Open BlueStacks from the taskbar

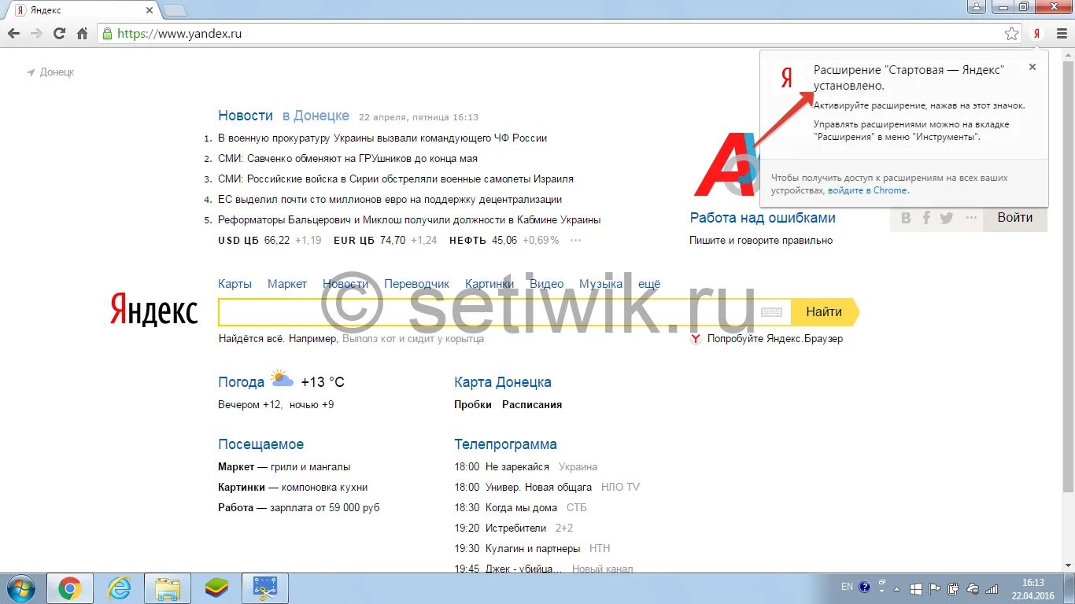pyautogui.click(x=216, y=588)
